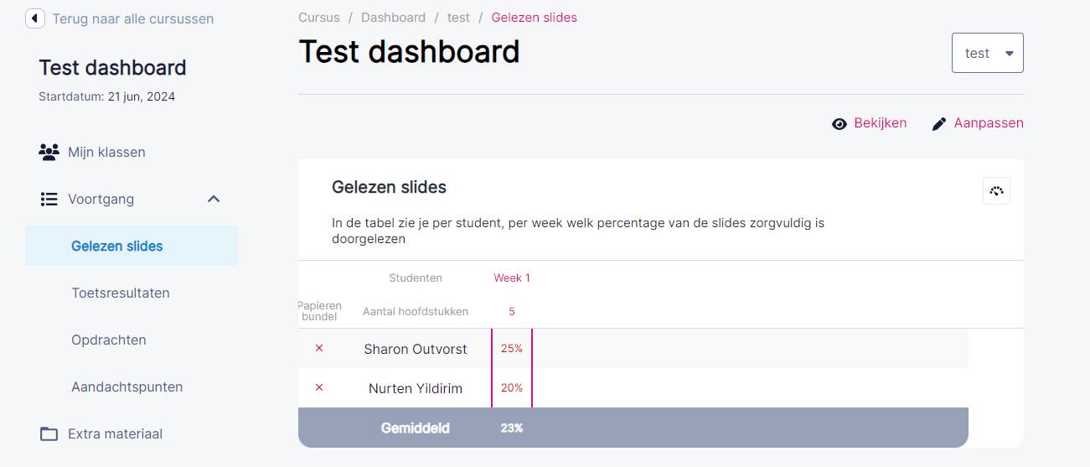Go to Aandachtspunten in sidebar
The width and height of the screenshot is (1090, 467).
[127, 387]
